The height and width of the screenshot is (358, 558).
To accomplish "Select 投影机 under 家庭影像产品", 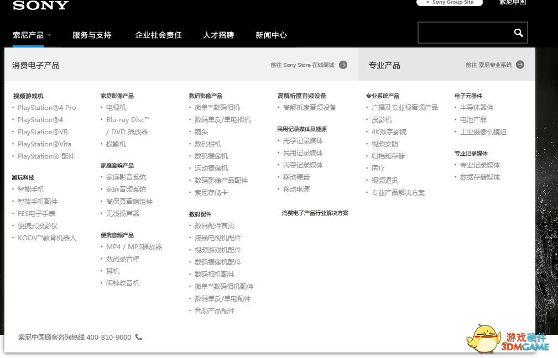I will [x=116, y=144].
